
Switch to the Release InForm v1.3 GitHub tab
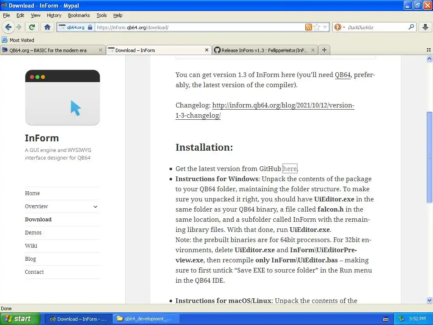(265, 50)
